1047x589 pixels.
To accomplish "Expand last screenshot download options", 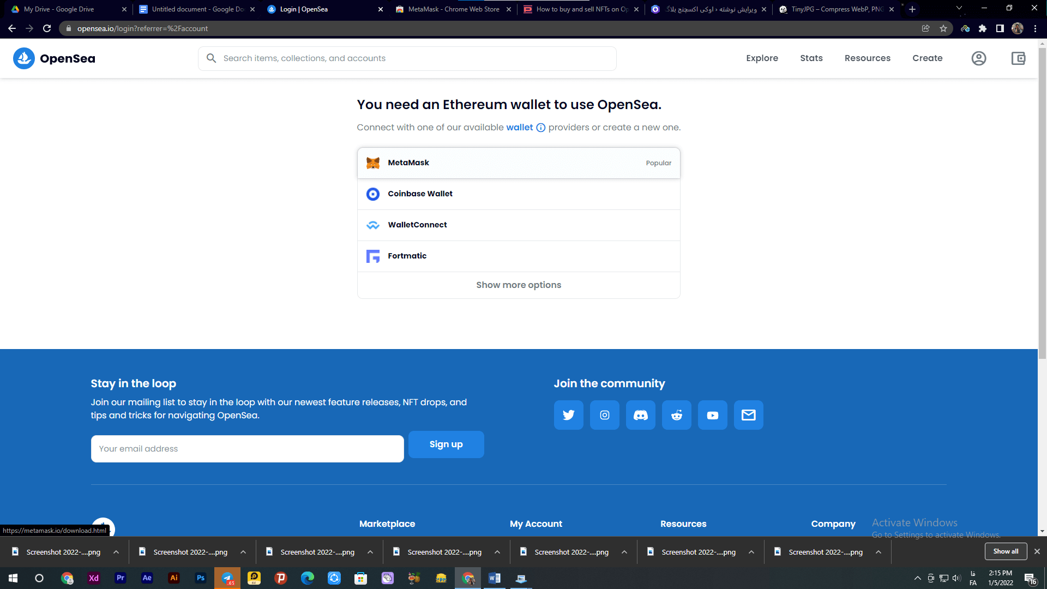I will 878,552.
